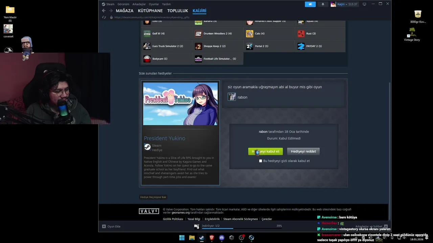The image size is (433, 243).
Task: Go forward with the right arrow
Action: click(111, 11)
